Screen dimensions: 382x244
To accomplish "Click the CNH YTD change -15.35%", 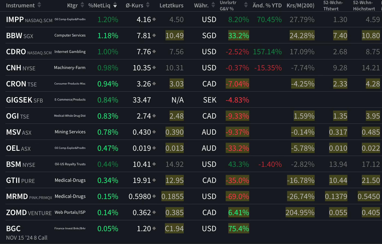I will click(268, 68).
